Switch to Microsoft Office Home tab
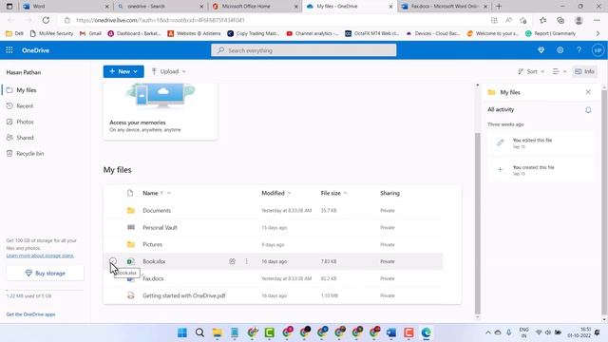Screen dimensions: 608x342 pyautogui.click(x=255, y=7)
